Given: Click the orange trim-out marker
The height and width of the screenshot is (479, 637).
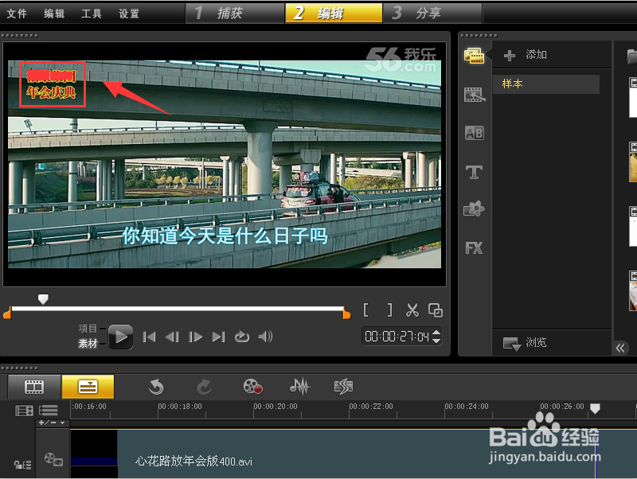Looking at the screenshot, I should tap(347, 313).
